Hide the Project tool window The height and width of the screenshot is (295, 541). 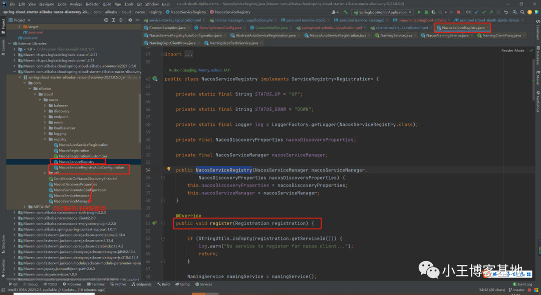tap(137, 20)
